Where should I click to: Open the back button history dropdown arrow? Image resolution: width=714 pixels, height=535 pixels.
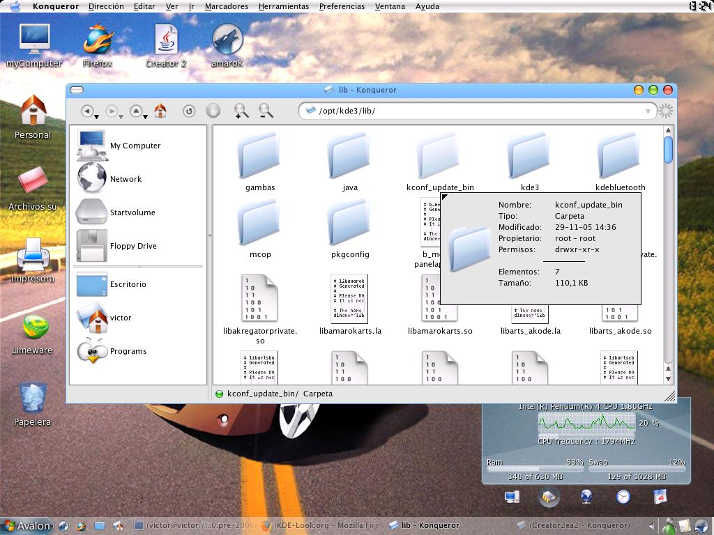coord(96,117)
